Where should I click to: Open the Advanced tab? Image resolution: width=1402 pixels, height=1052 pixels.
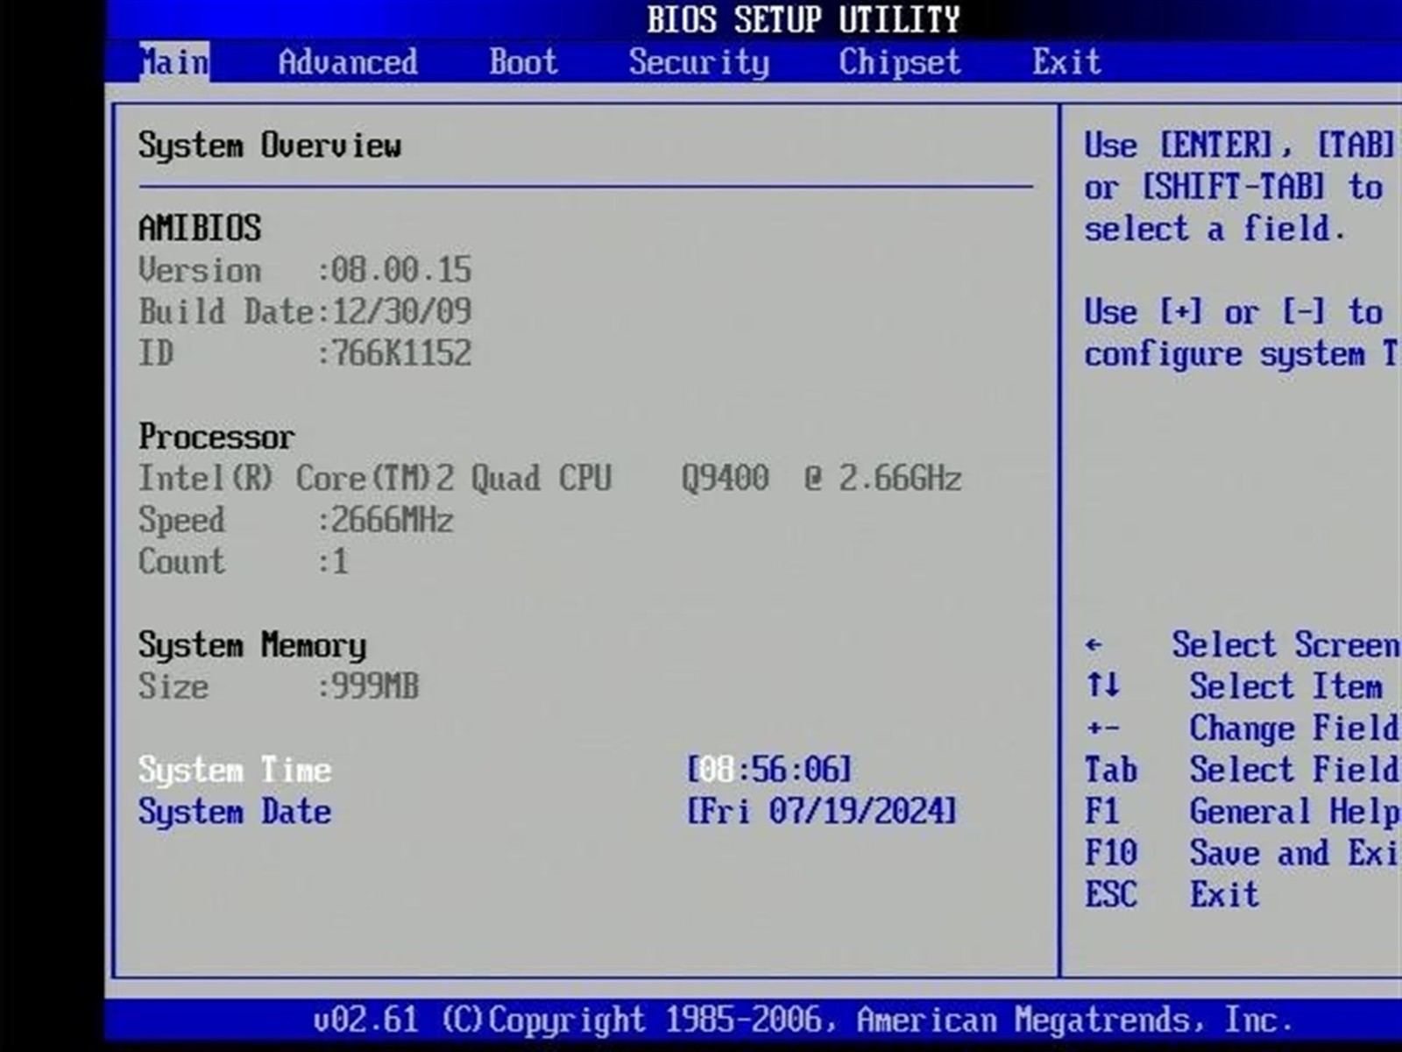(348, 62)
